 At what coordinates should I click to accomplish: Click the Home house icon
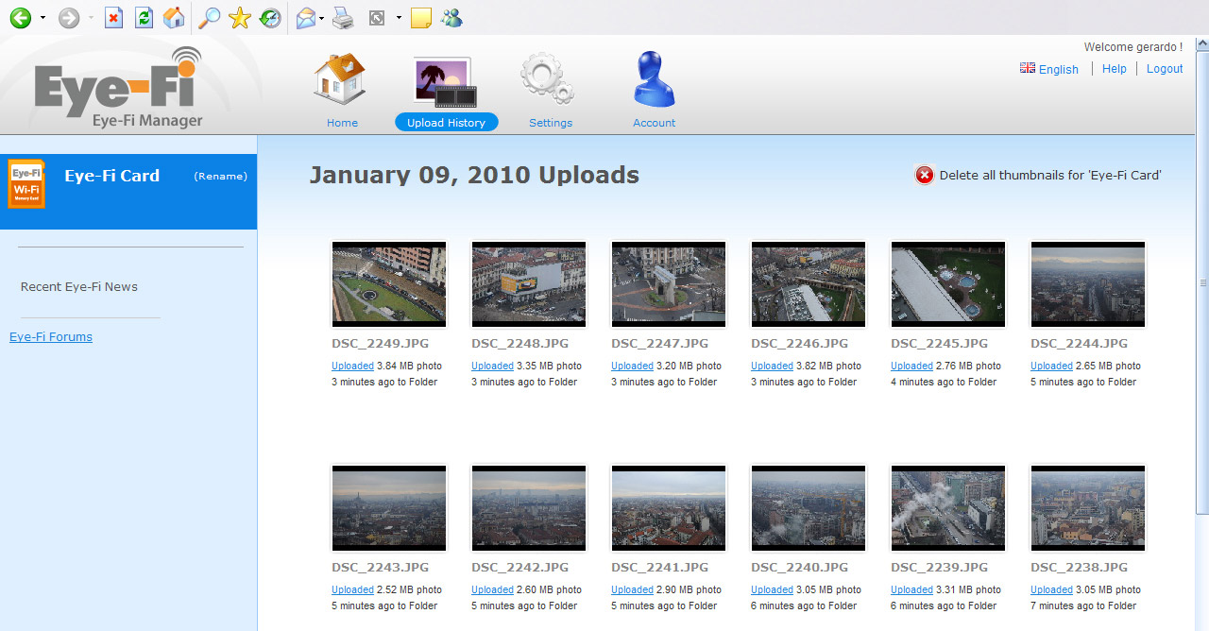(341, 79)
